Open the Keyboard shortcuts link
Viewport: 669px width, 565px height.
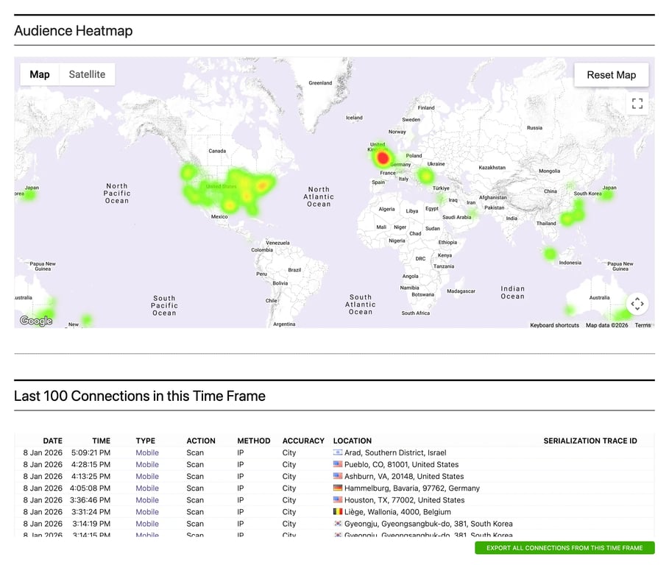553,324
